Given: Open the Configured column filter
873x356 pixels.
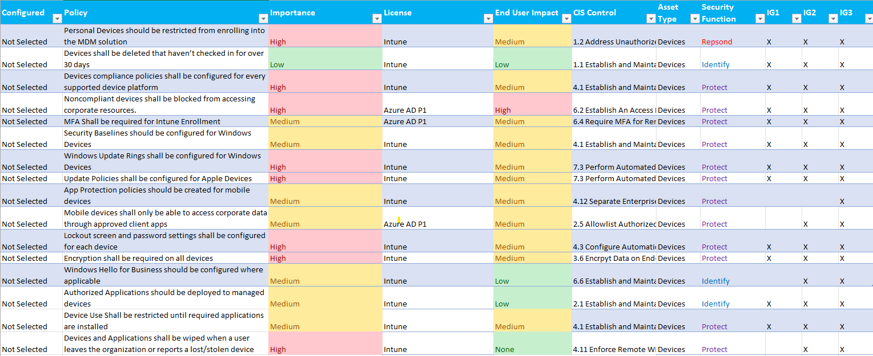Looking at the screenshot, I should 57,18.
